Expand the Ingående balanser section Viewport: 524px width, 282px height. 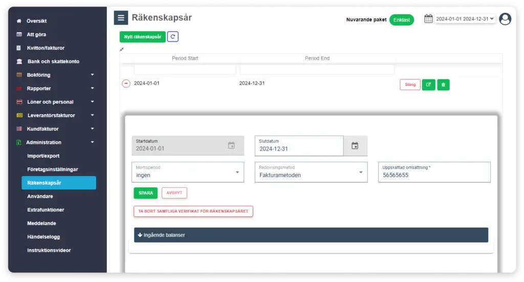[311, 235]
